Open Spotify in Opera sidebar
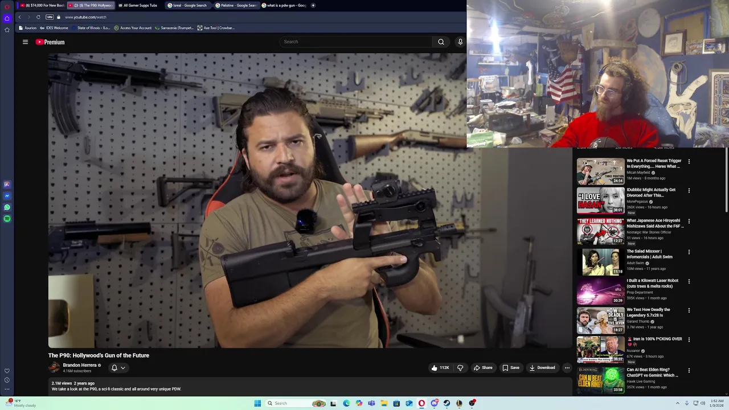729x410 pixels. point(7,219)
